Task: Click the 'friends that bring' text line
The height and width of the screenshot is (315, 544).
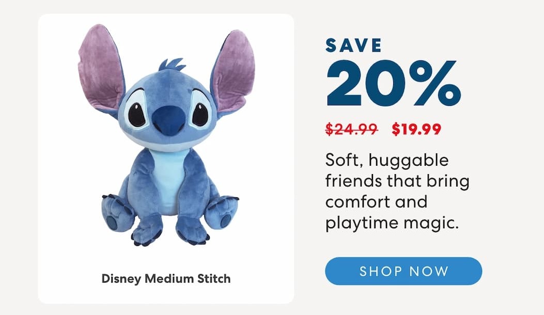Action: pos(397,181)
